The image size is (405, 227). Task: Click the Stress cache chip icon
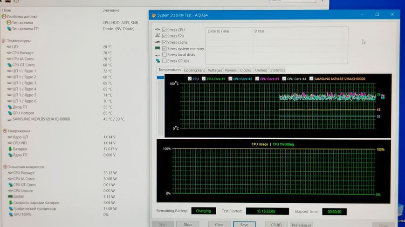tap(158, 42)
